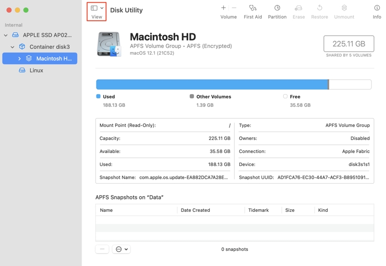Click the Disk Utility window title
The height and width of the screenshot is (266, 386).
click(126, 10)
